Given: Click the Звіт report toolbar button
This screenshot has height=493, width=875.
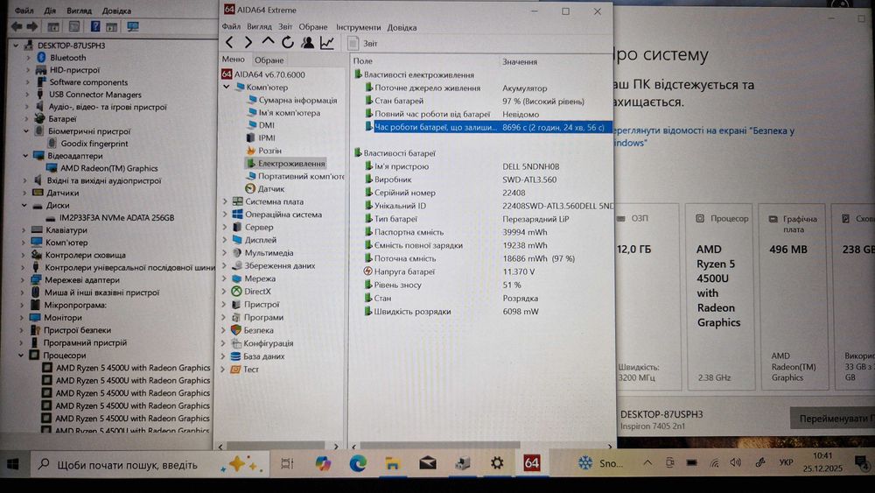Looking at the screenshot, I should 363,43.
